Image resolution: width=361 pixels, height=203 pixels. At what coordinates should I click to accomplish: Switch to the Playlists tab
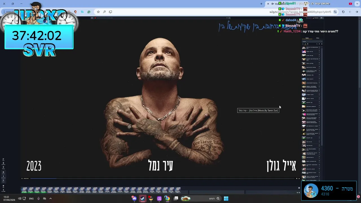click(307, 38)
